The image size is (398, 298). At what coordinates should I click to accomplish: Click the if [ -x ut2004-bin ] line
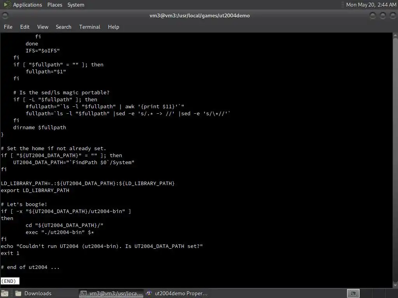point(66,211)
